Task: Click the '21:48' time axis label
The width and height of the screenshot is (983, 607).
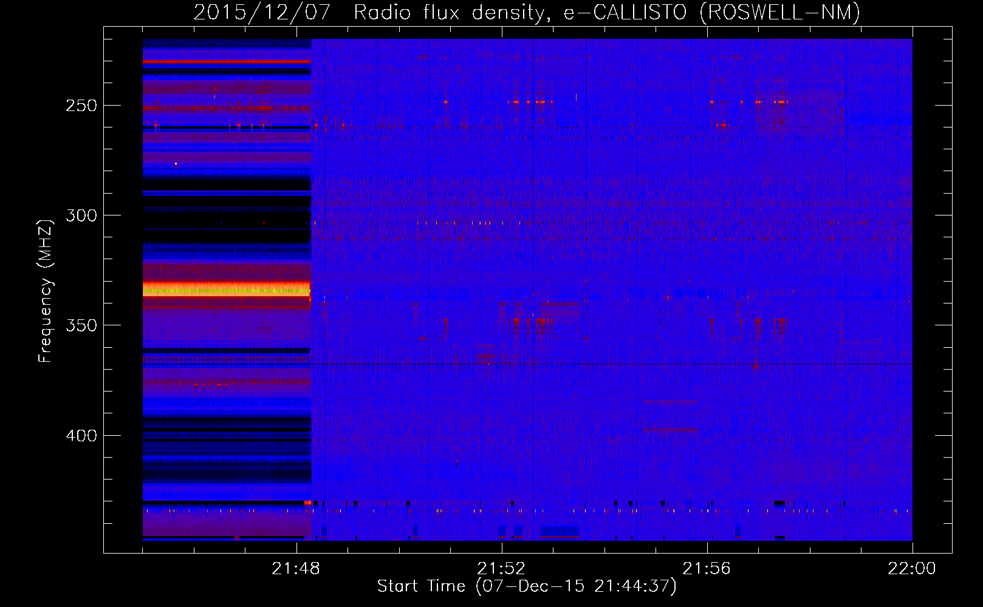Action: (296, 569)
